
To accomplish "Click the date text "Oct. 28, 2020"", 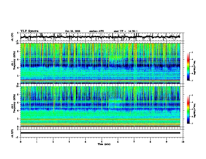I will point(73,31).
